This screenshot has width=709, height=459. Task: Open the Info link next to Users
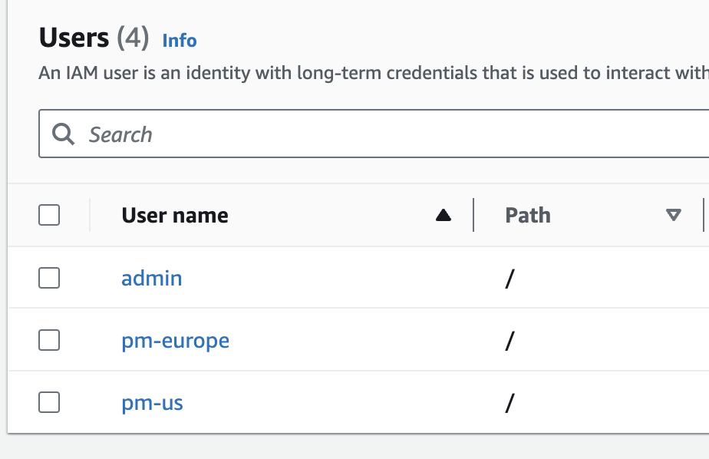point(180,41)
